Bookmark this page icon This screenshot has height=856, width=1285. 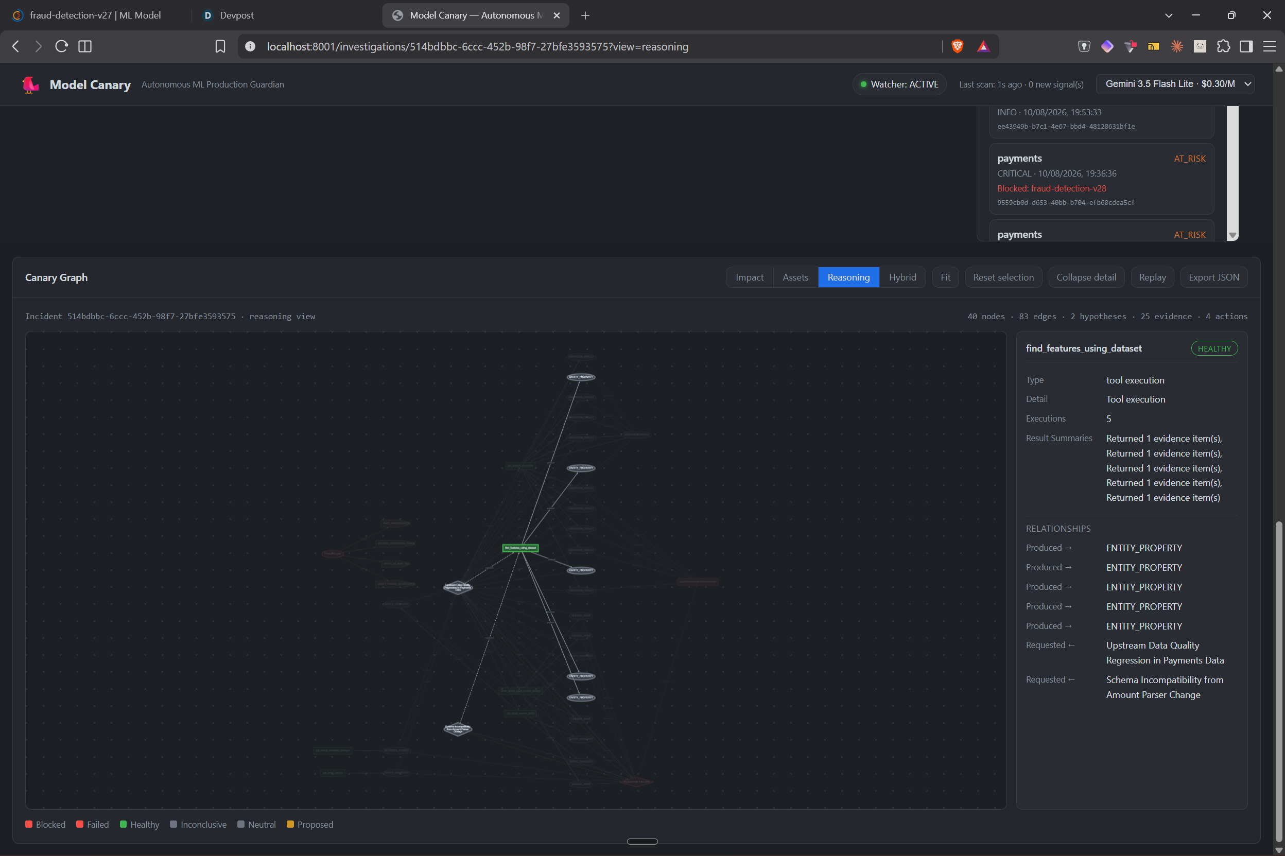pyautogui.click(x=220, y=46)
